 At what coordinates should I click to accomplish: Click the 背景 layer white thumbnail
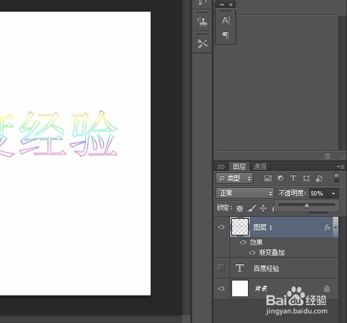click(240, 288)
